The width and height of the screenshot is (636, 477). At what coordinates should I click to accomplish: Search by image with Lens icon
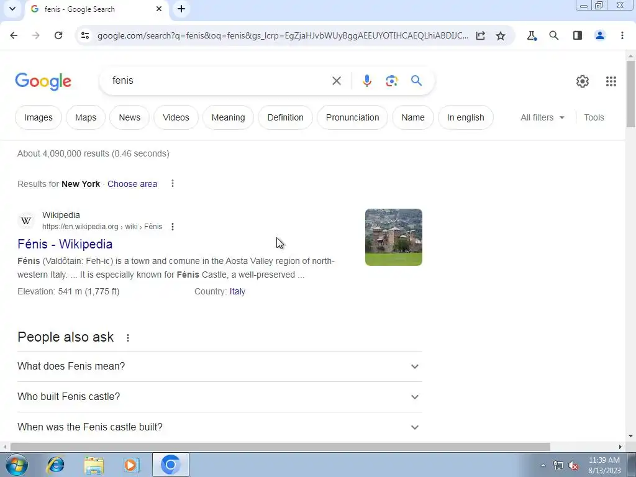click(x=392, y=81)
